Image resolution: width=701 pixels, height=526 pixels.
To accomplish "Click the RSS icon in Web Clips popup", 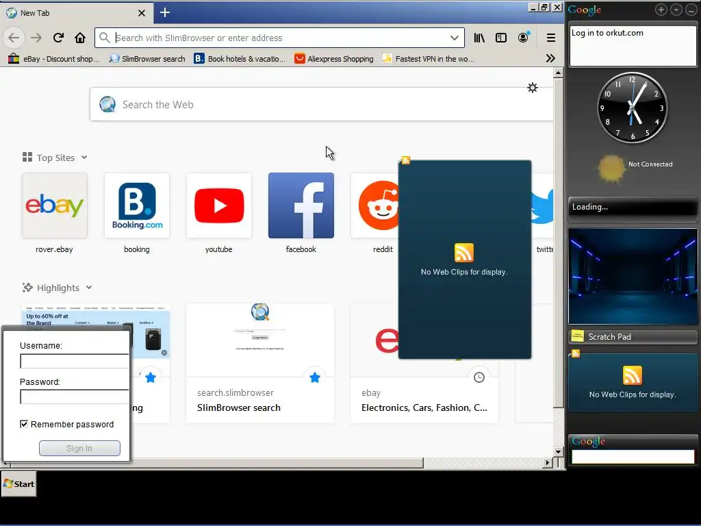I will 464,253.
